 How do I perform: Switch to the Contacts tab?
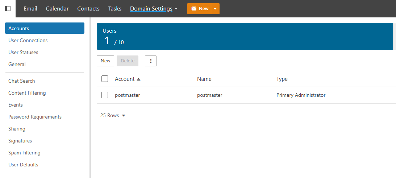point(88,9)
